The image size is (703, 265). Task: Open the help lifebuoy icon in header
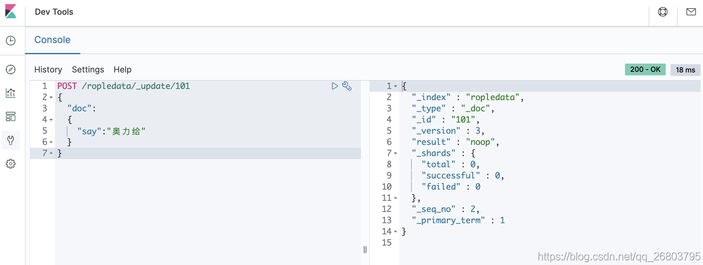coord(663,12)
